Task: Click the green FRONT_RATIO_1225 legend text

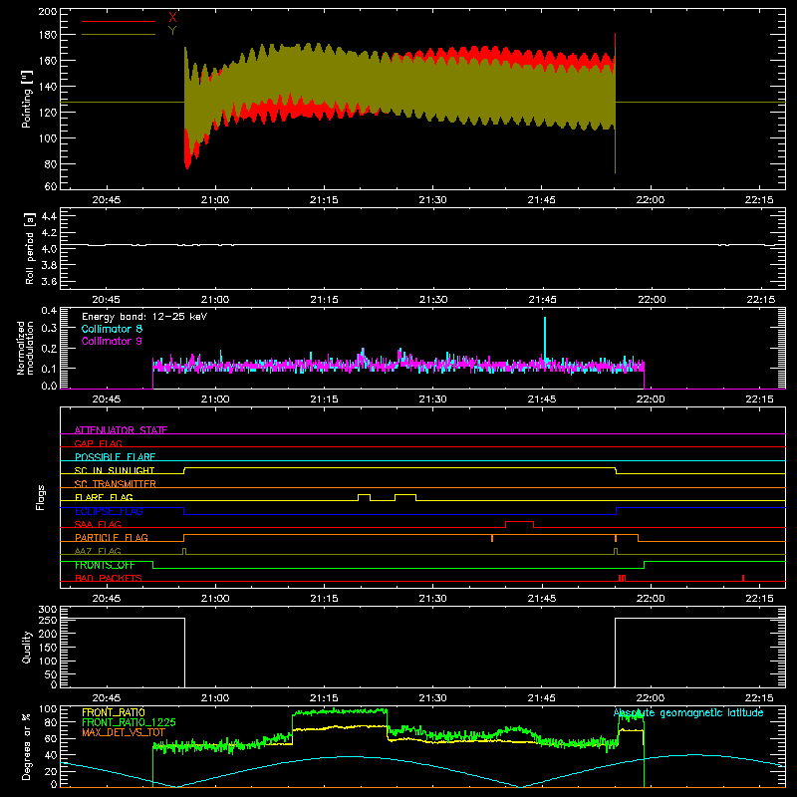Action: [x=129, y=722]
